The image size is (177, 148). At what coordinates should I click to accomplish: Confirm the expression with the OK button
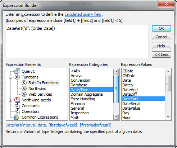click(x=162, y=28)
